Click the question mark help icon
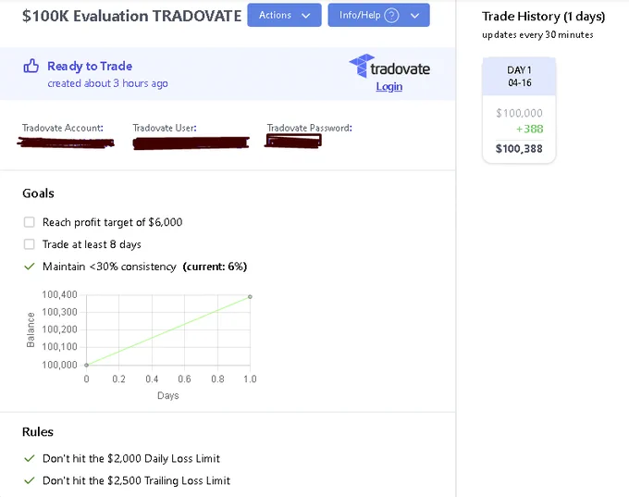The height and width of the screenshot is (497, 629). pos(391,15)
